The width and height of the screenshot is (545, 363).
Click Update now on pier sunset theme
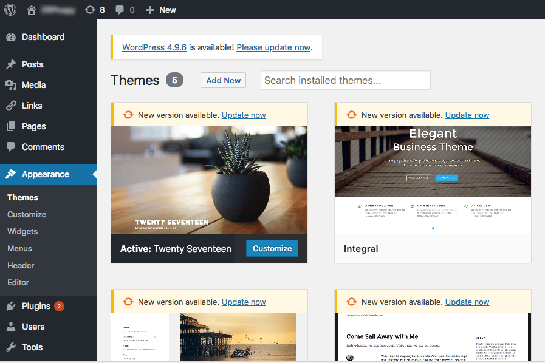pyautogui.click(x=244, y=302)
